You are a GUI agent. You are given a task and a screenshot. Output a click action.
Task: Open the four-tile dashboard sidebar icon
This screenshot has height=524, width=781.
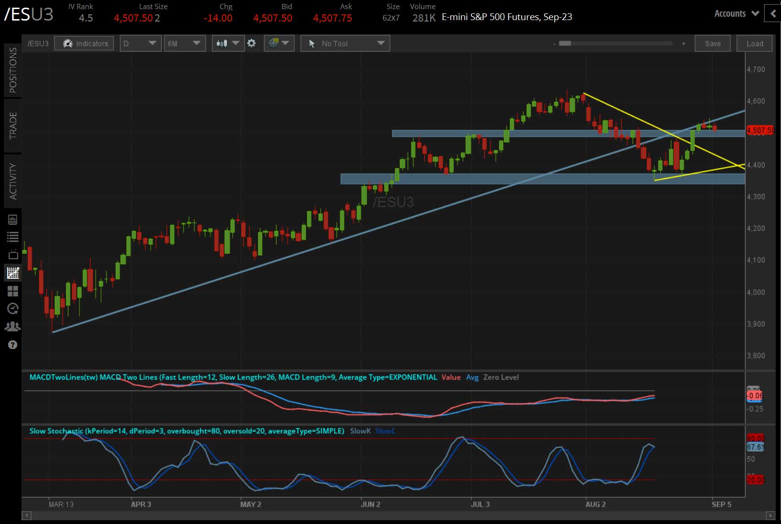(x=12, y=291)
